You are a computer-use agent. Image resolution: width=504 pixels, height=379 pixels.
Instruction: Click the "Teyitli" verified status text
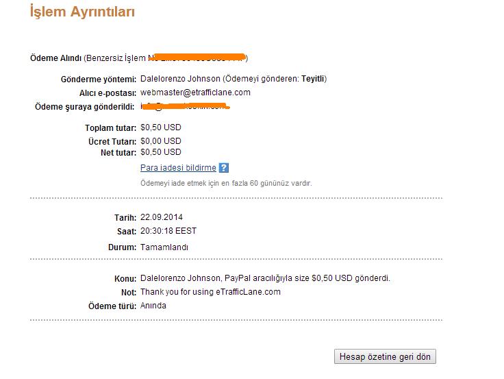313,79
